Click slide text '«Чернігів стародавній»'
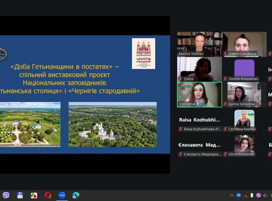Viewport: 272px width, 201px height. [x=104, y=91]
